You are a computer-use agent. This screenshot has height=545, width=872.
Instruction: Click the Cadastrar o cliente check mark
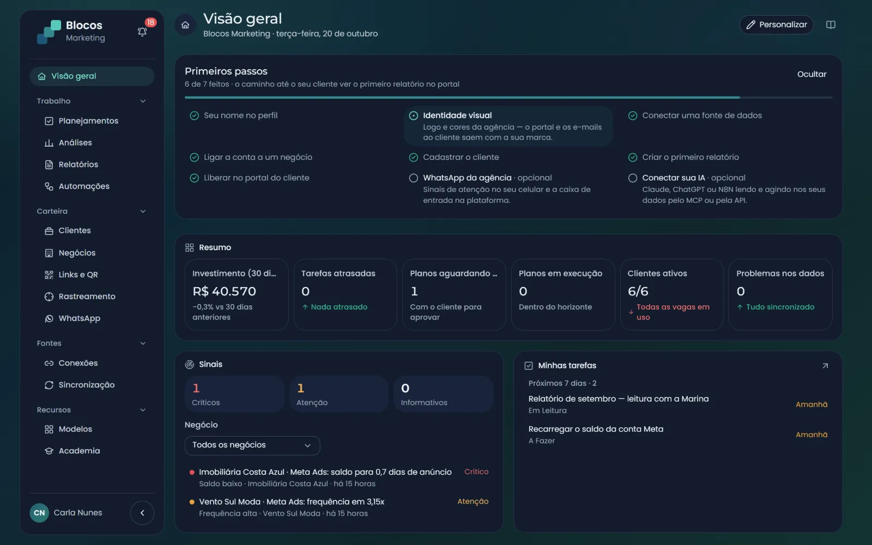[414, 158]
